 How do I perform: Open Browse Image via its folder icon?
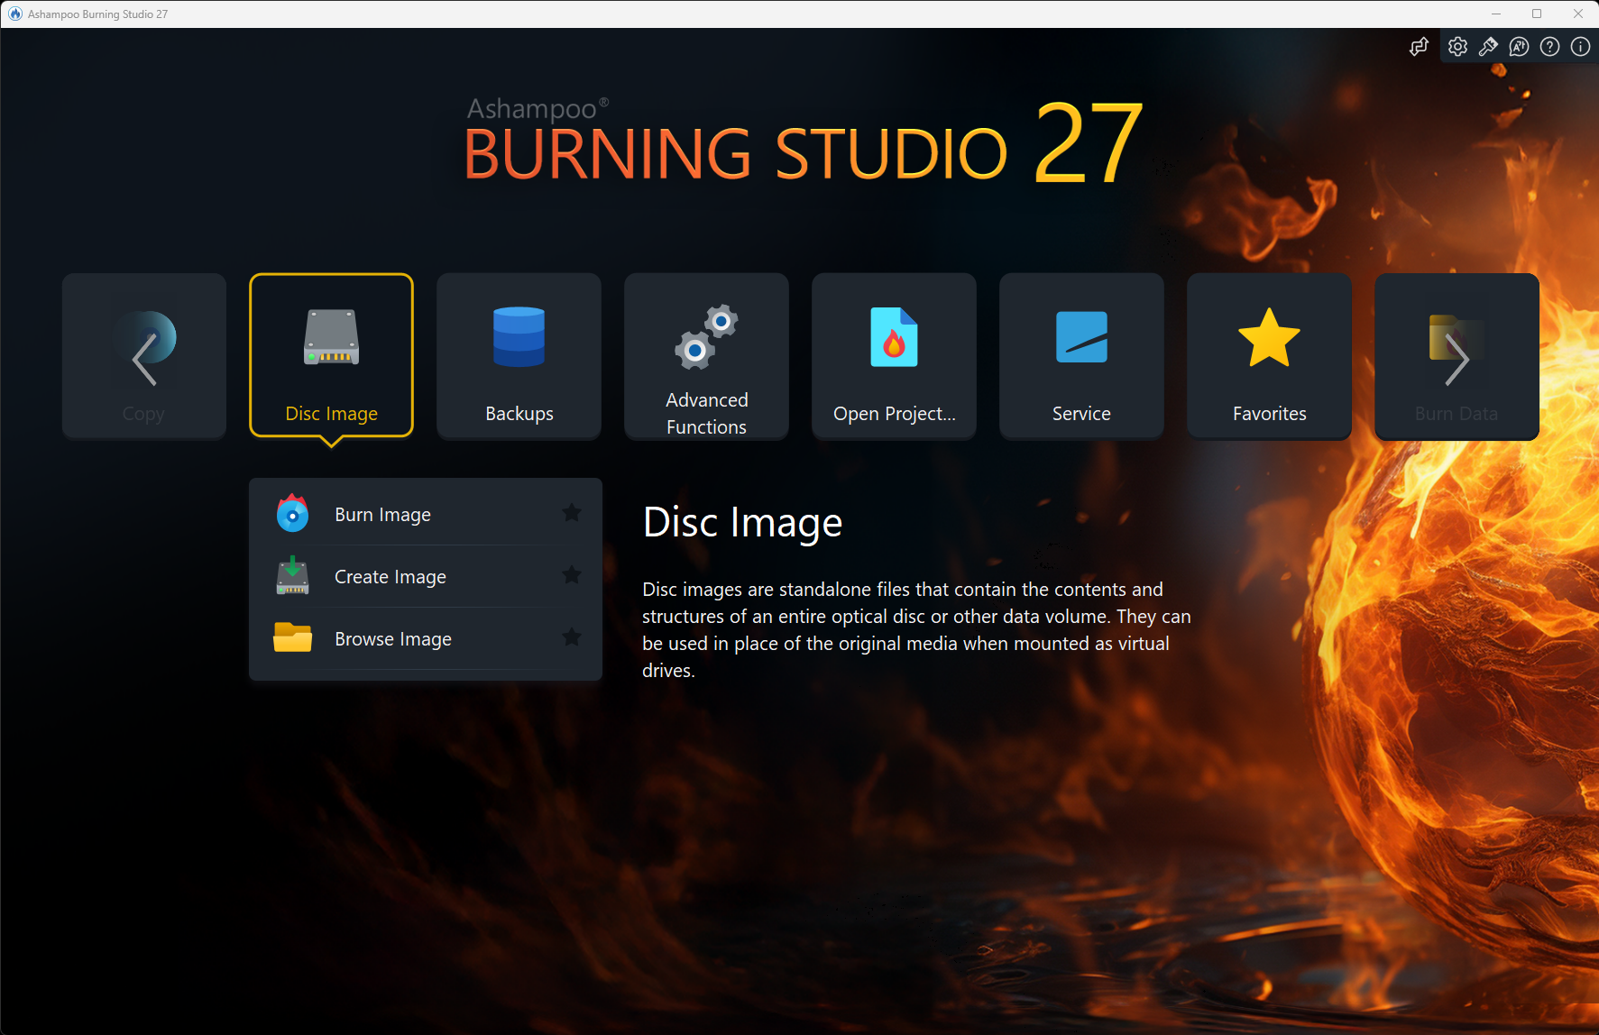coord(291,638)
